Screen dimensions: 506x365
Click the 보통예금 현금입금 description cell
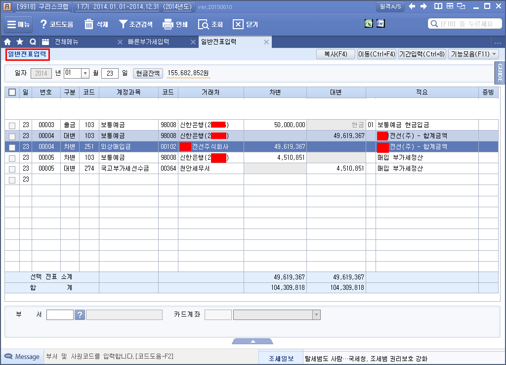point(427,125)
